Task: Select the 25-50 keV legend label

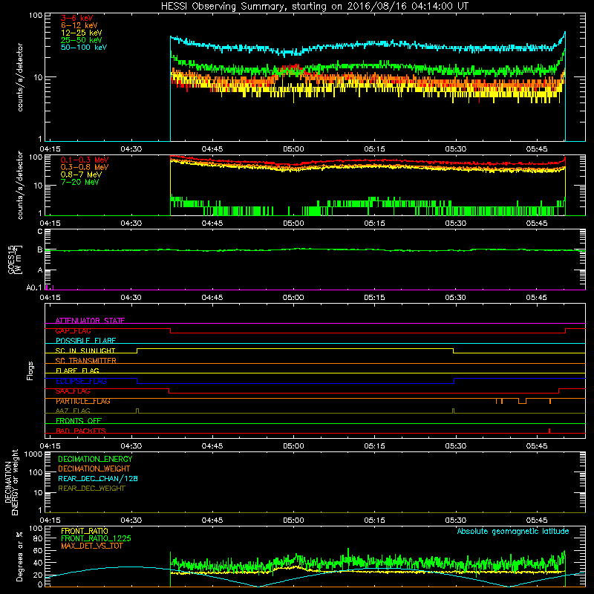Action: pos(81,40)
